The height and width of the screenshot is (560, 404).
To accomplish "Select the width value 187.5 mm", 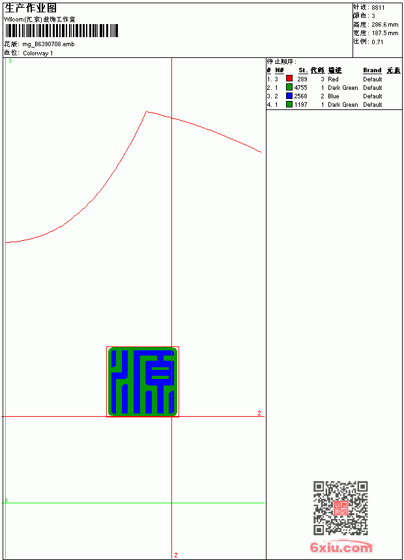I will [384, 33].
